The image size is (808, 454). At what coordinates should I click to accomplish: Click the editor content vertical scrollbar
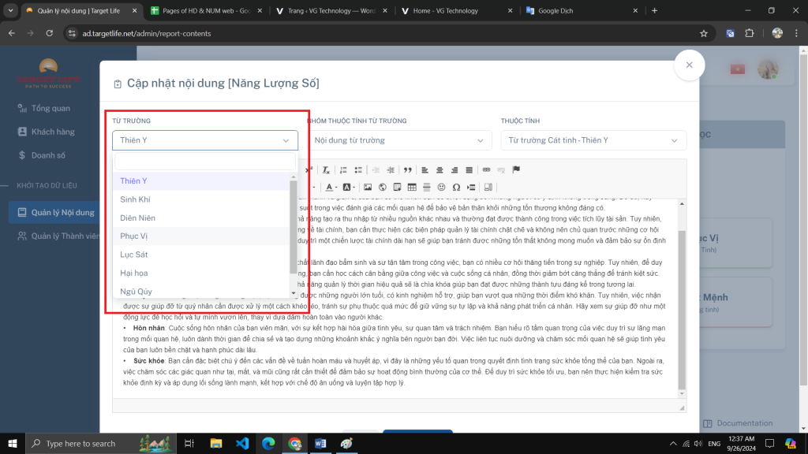[x=682, y=309]
